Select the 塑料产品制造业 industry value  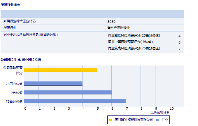click(x=118, y=28)
